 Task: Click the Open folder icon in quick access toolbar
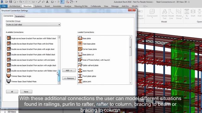pos(7,2)
